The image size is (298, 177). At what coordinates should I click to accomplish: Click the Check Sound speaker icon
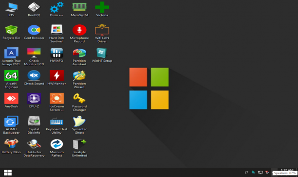[34, 78]
